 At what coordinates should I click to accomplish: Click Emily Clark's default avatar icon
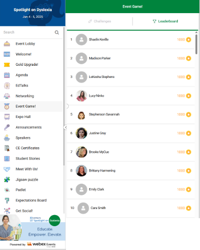[81, 189]
